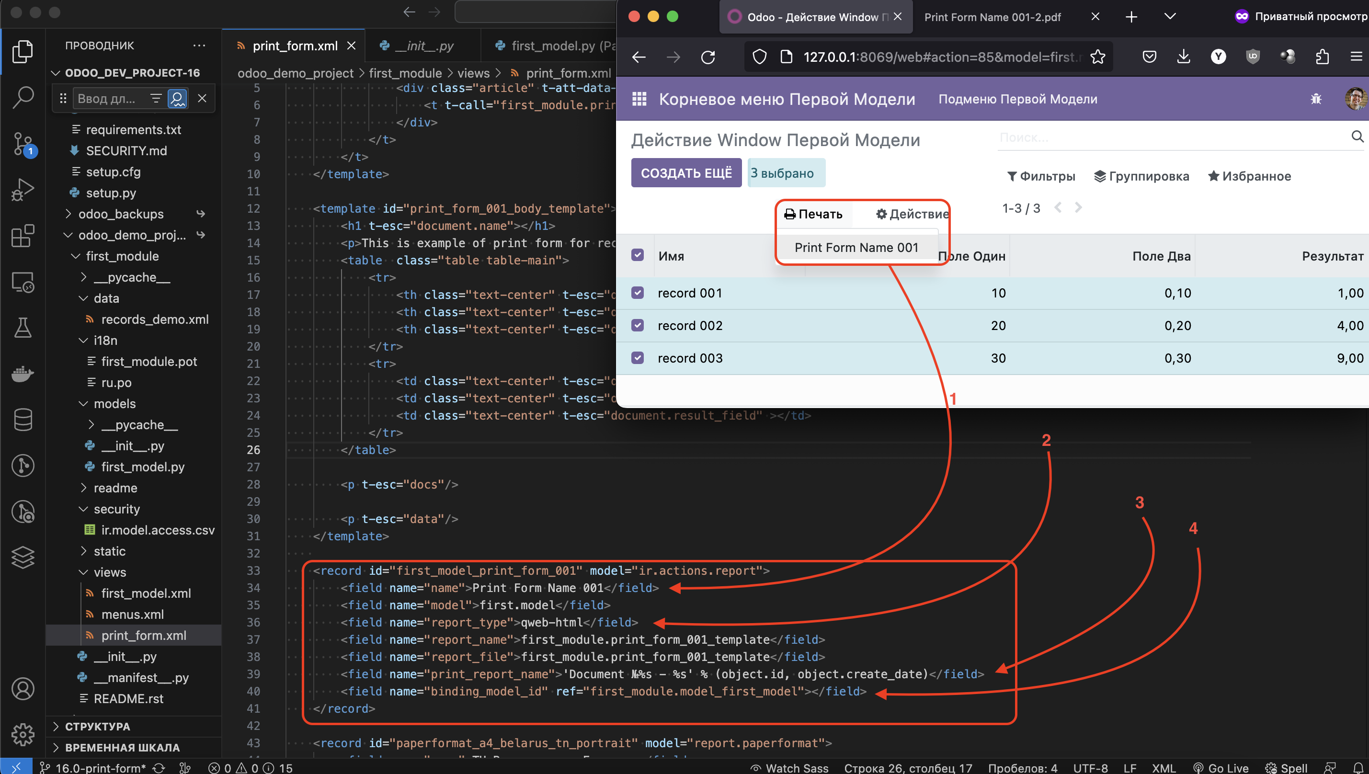Open the Pocket save icon
This screenshot has width=1369, height=774.
pos(1149,57)
